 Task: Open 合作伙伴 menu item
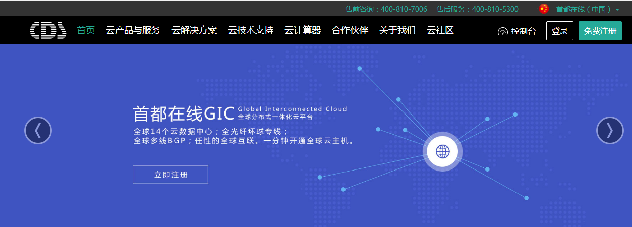point(350,30)
